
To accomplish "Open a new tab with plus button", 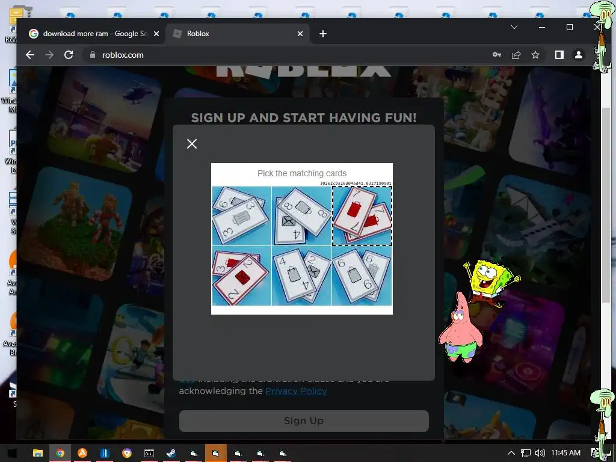I will point(323,34).
